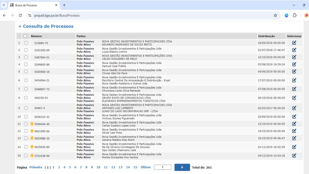The width and height of the screenshot is (309, 174).
Task: Open browser extensions puzzle icon
Action: pyautogui.click(x=294, y=15)
